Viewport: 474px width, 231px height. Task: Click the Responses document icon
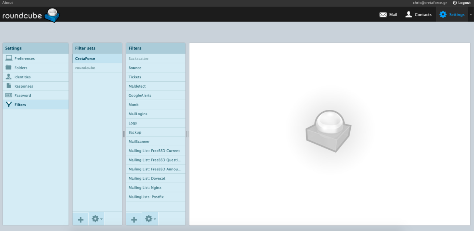pos(9,86)
